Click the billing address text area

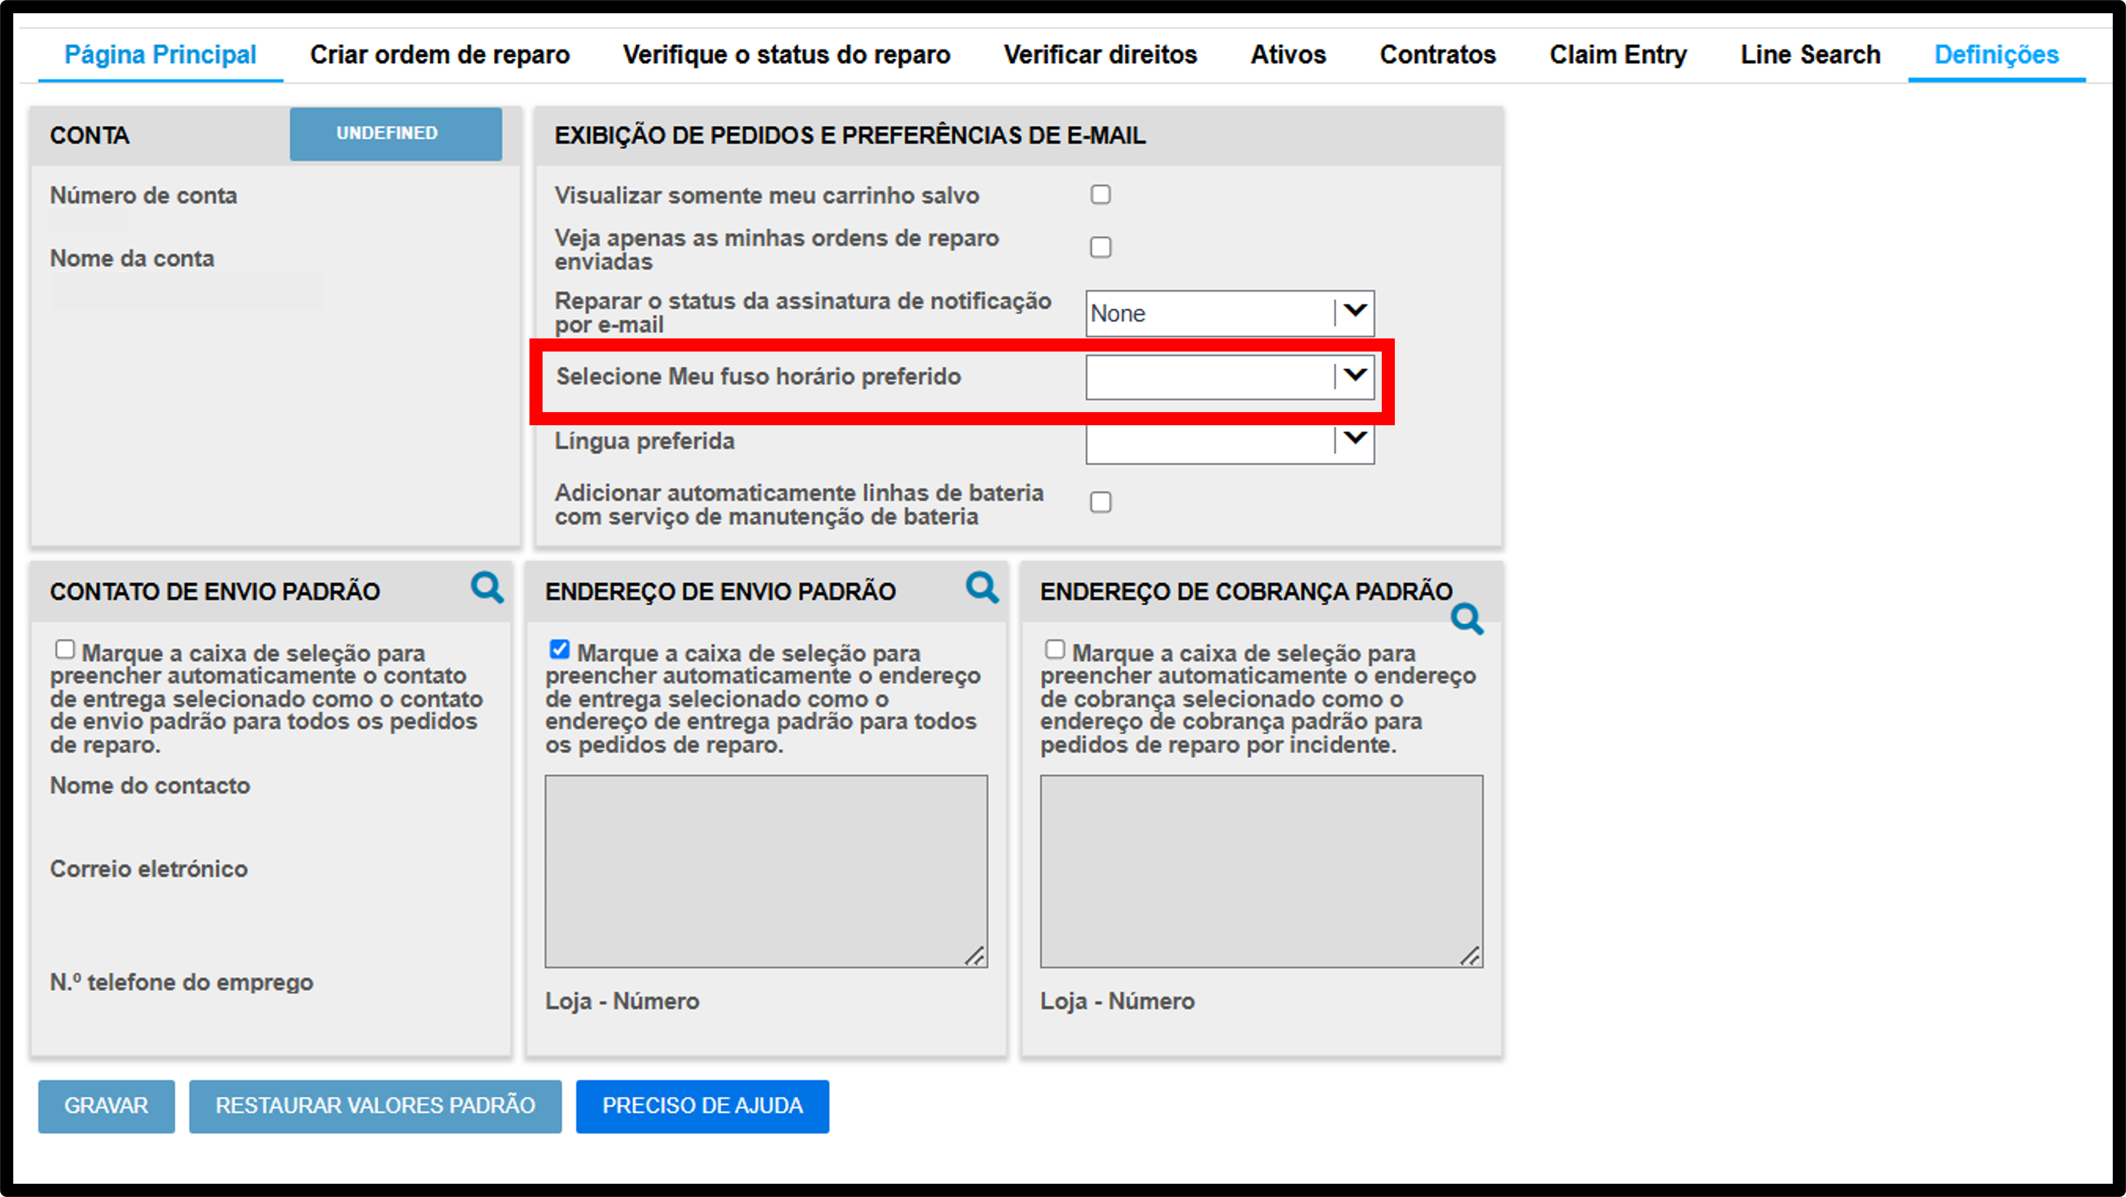(1261, 871)
